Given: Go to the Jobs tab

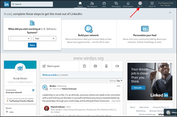Looking at the screenshot, I should (104, 4).
